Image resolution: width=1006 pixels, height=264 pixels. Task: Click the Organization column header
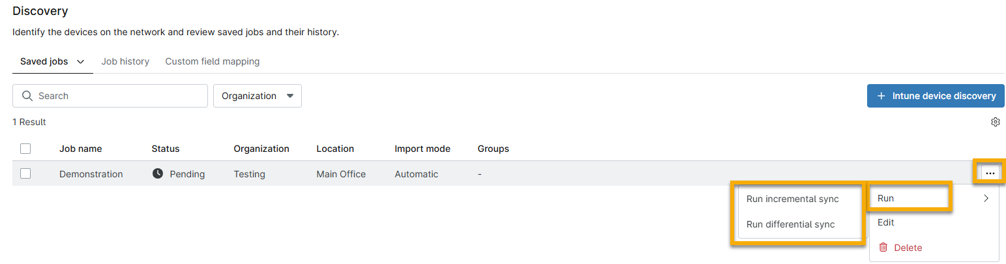[261, 149]
